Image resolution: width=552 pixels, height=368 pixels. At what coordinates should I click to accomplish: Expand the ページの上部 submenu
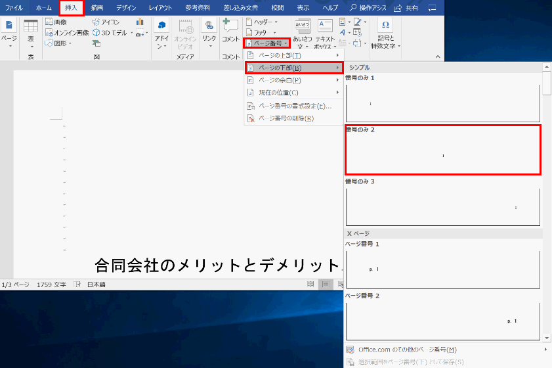point(293,55)
